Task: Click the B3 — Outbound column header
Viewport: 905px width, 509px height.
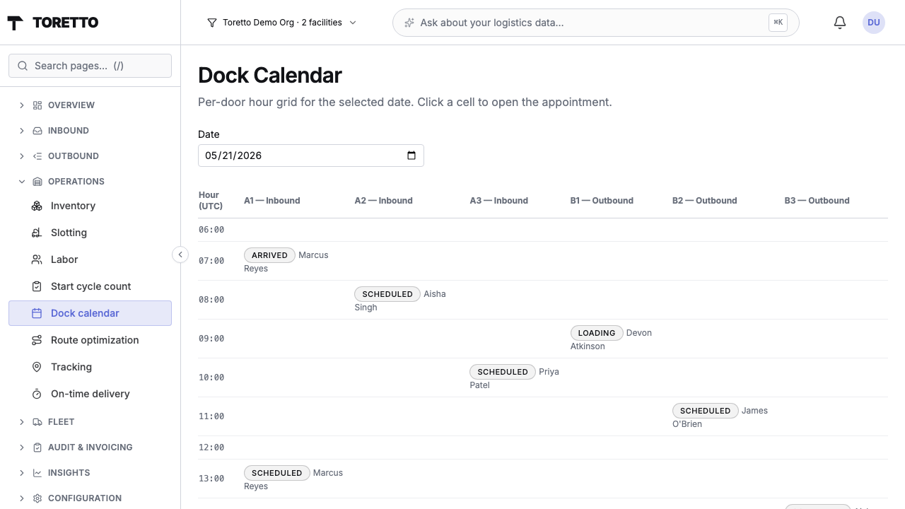Action: click(x=817, y=201)
